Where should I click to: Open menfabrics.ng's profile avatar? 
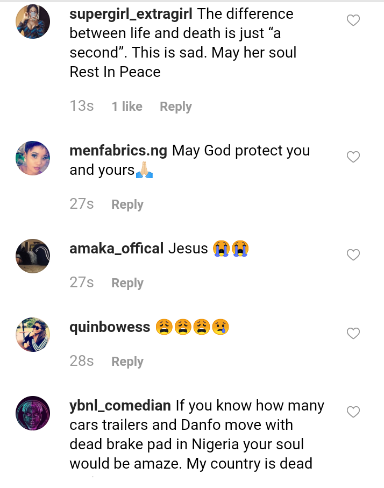tap(33, 158)
